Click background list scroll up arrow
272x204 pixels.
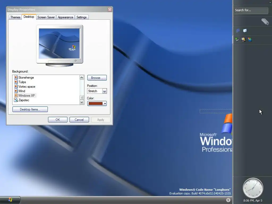point(82,78)
